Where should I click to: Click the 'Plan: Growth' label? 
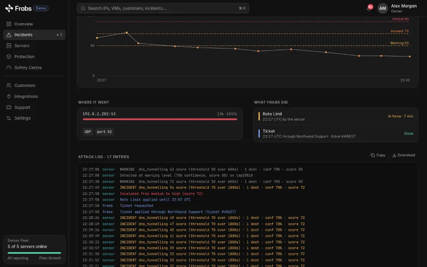pyautogui.click(x=50, y=258)
